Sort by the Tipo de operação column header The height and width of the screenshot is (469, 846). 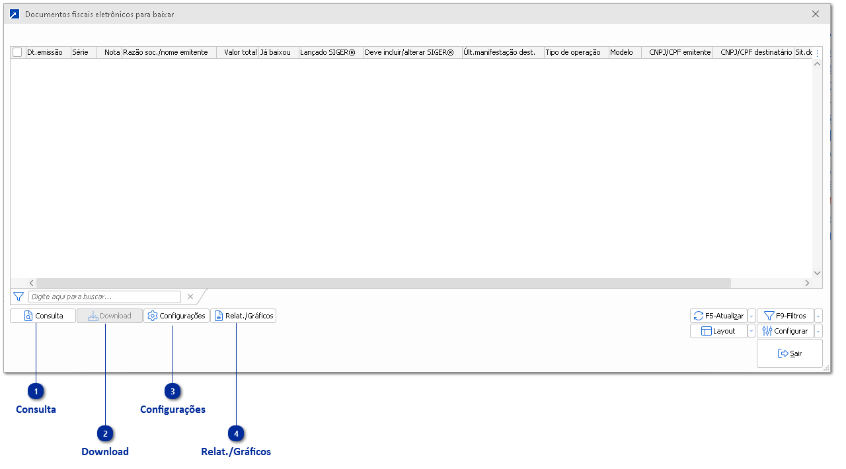tap(576, 52)
